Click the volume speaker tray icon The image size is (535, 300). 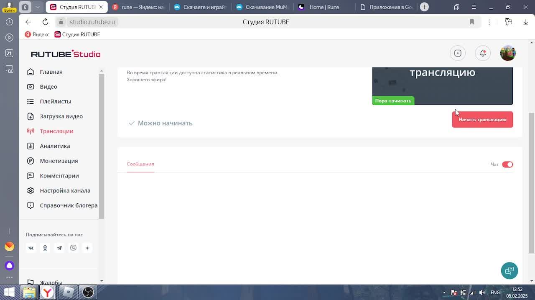[x=482, y=292]
